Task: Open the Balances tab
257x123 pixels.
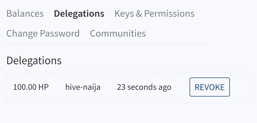Action: pos(25,14)
